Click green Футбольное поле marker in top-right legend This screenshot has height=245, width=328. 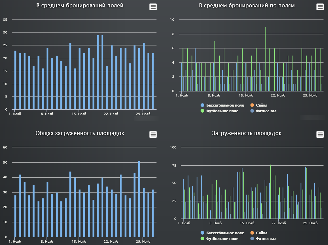click(202, 111)
